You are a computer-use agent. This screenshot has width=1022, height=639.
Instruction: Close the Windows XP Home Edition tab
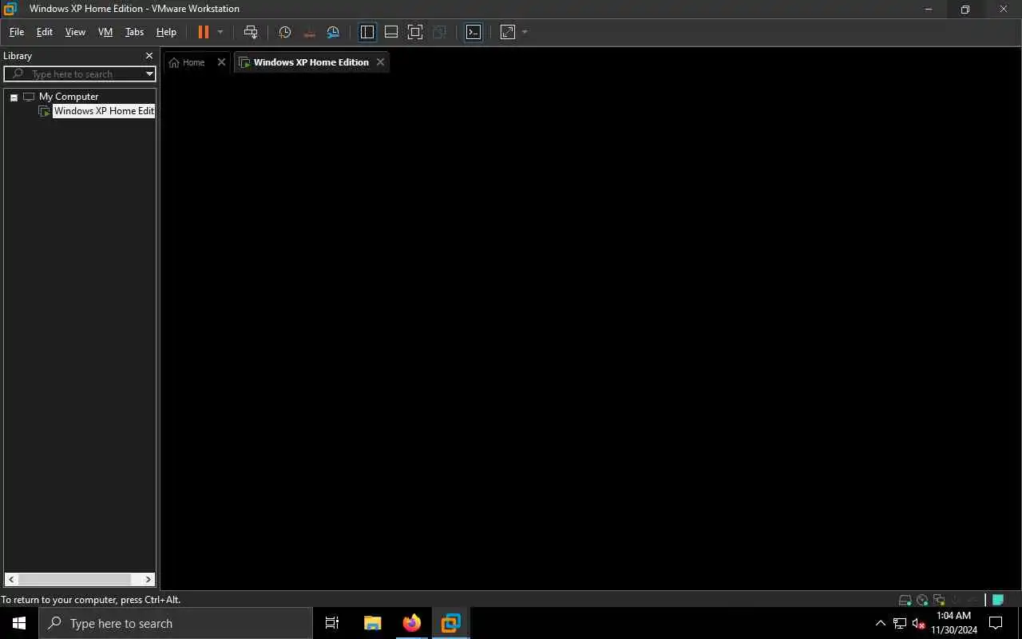point(380,62)
